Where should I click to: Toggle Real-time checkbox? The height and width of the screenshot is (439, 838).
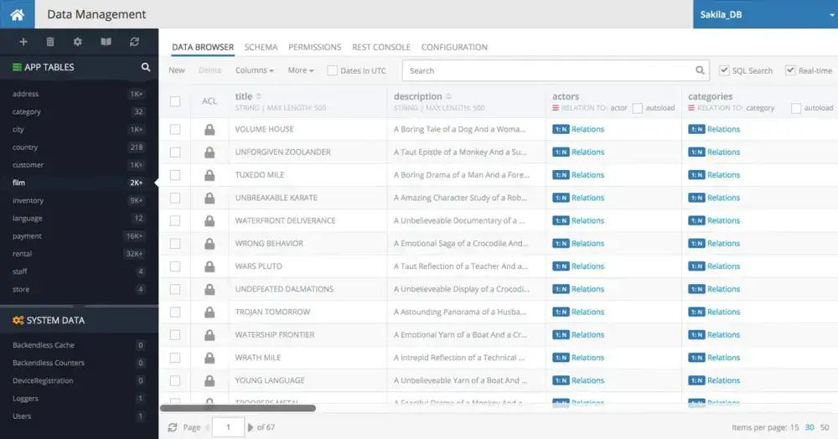[790, 70]
